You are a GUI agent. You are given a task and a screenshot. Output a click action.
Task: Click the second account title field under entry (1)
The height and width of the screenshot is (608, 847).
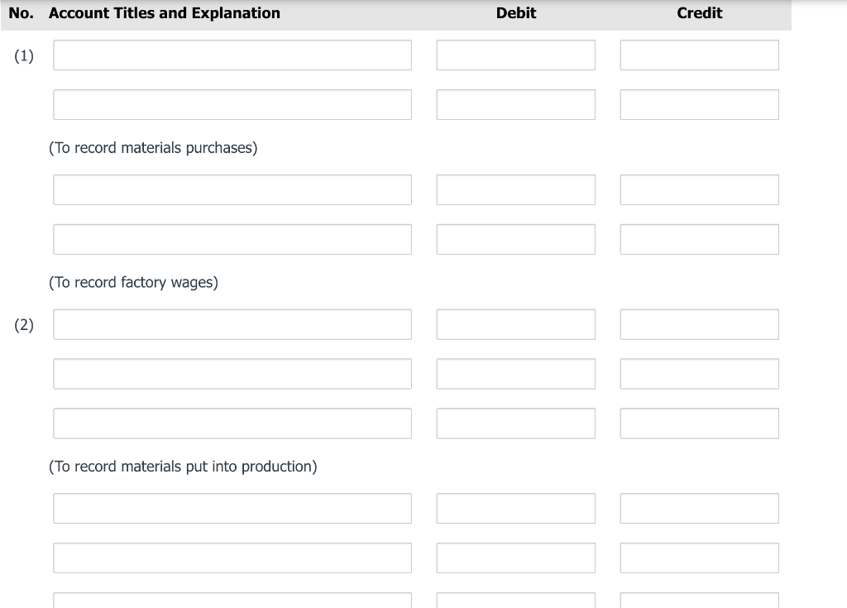[x=232, y=104]
